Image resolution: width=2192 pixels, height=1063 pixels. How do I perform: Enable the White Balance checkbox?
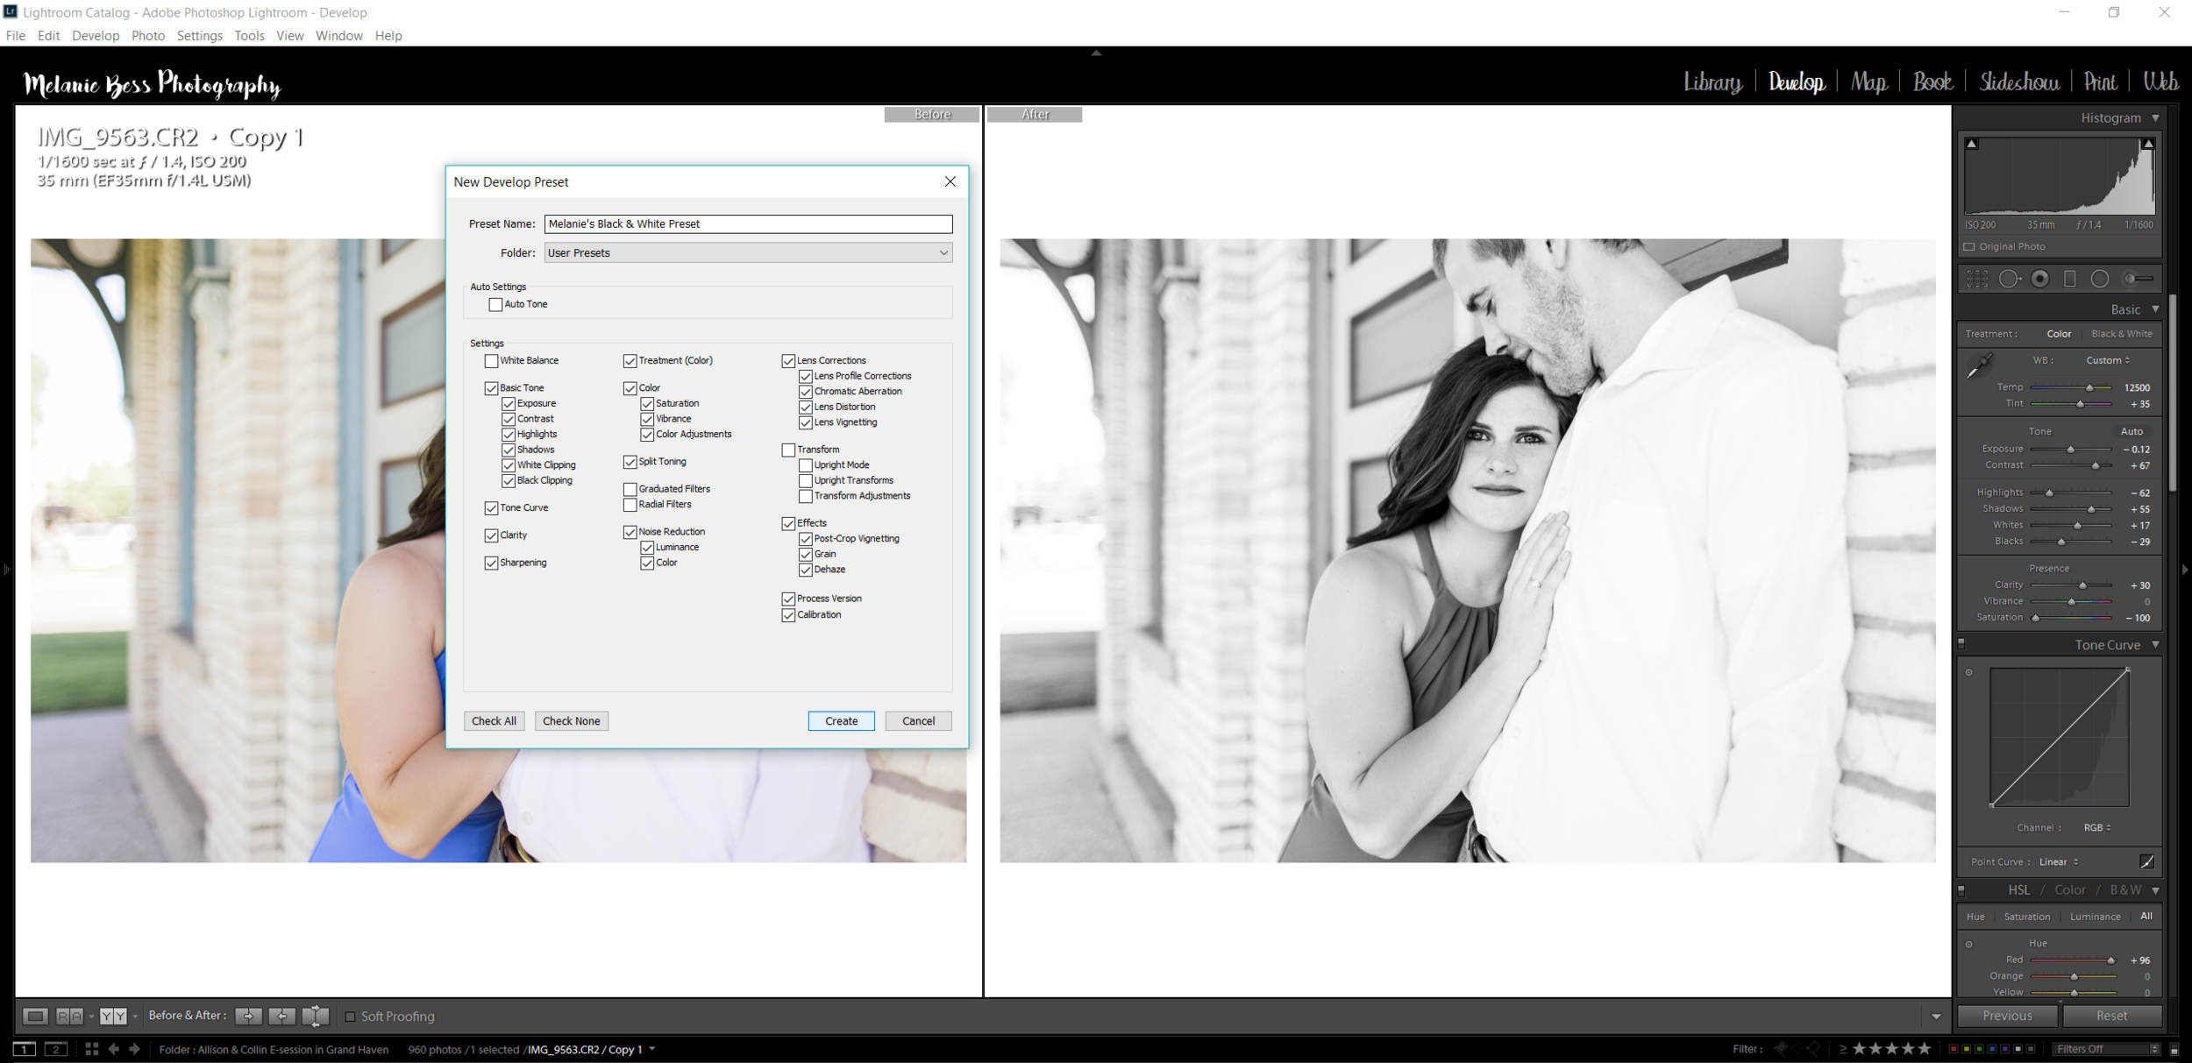click(x=492, y=361)
